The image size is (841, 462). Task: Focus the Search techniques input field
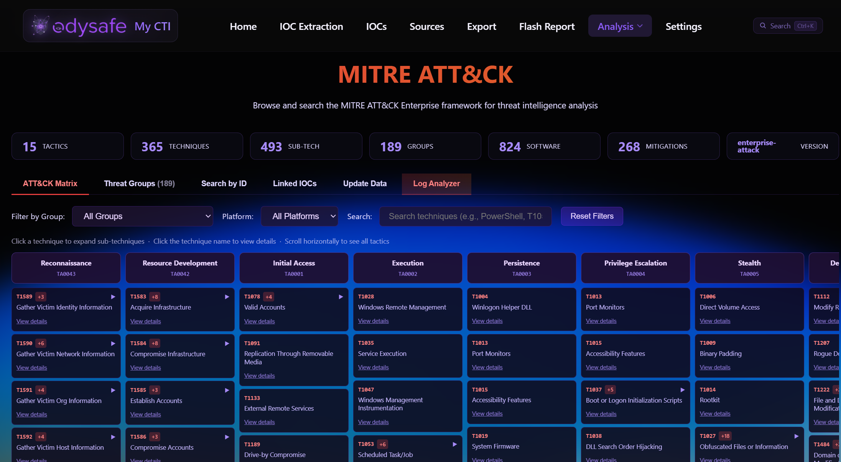tap(465, 216)
